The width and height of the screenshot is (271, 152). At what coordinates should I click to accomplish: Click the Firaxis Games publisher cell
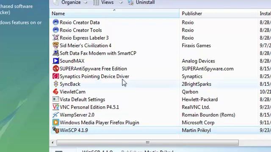(x=196, y=46)
